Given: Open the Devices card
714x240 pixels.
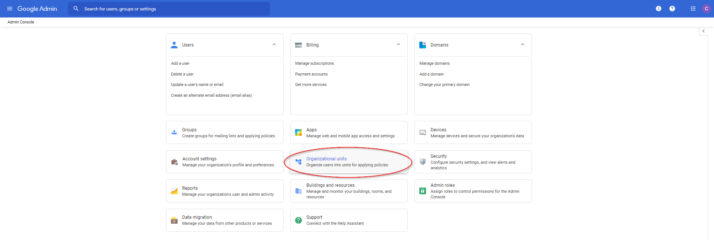Looking at the screenshot, I should point(473,132).
